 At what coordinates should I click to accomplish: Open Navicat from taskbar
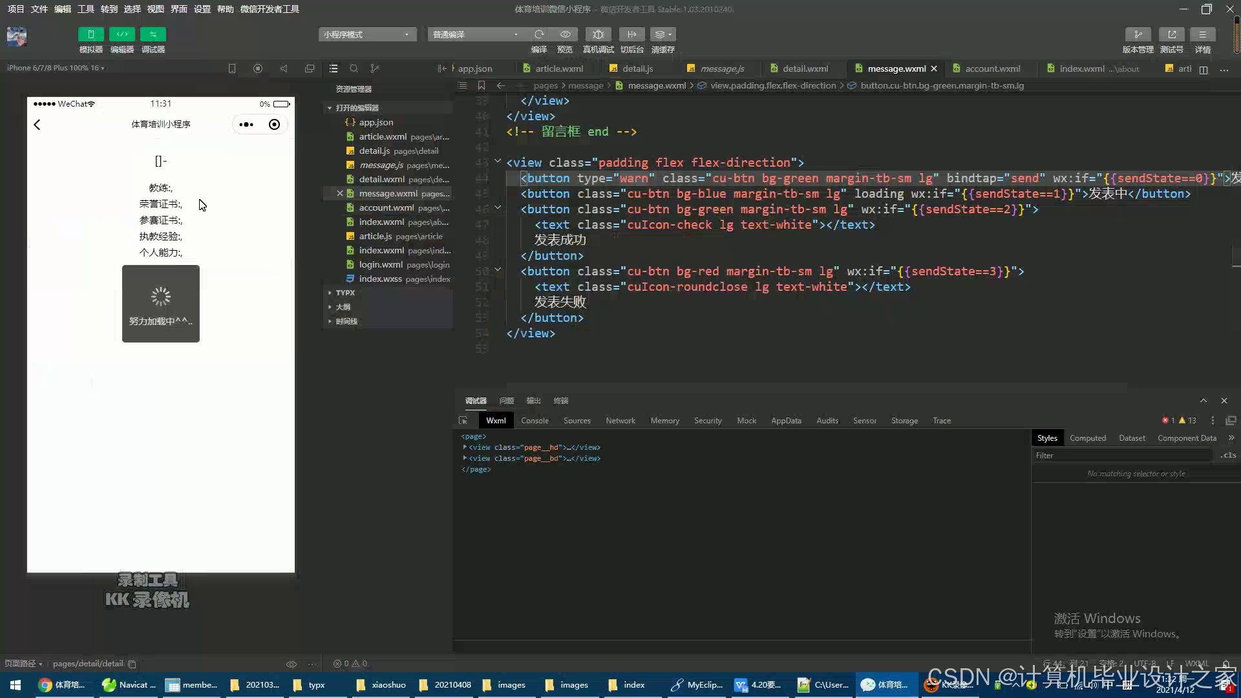point(129,685)
